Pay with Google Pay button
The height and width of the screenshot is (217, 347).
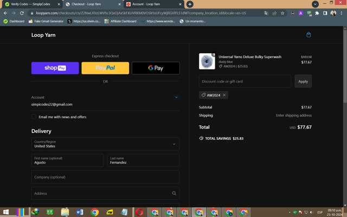coord(156,68)
